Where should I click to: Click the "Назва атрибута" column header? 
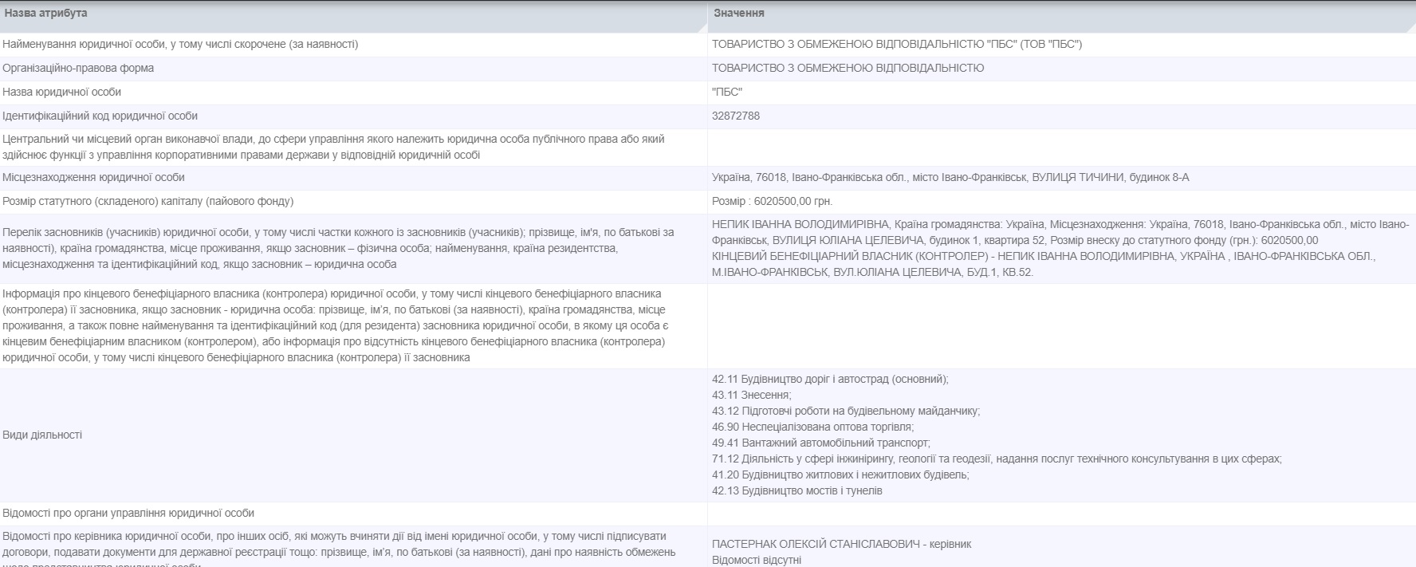[45, 14]
